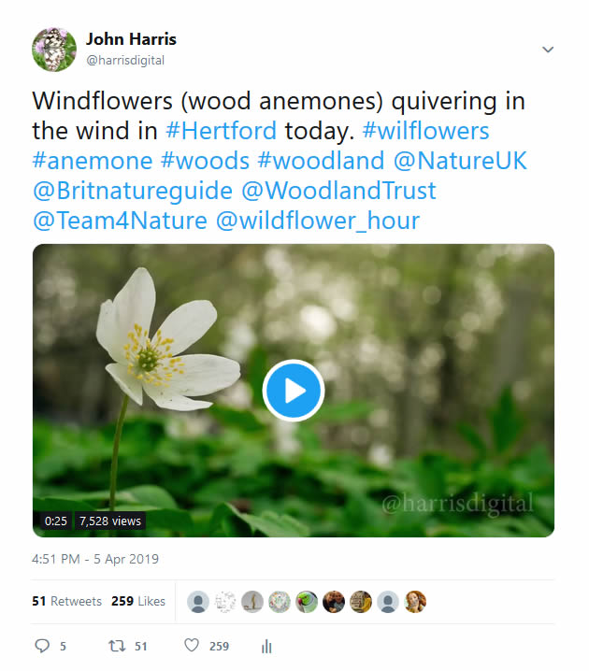Open John Harris butterfly profile picture

[54, 50]
